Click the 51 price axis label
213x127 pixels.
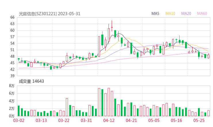coord(12,50)
